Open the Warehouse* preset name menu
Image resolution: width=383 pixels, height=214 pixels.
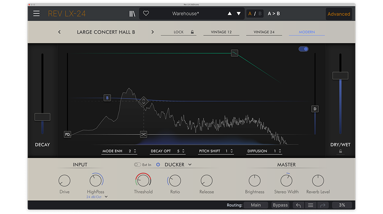click(186, 14)
